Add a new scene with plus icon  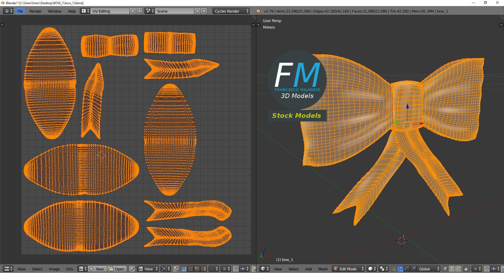point(197,11)
